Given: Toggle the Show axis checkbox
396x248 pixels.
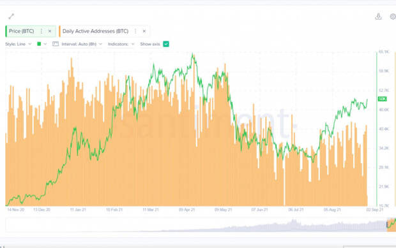Looking at the screenshot, I should (166, 44).
